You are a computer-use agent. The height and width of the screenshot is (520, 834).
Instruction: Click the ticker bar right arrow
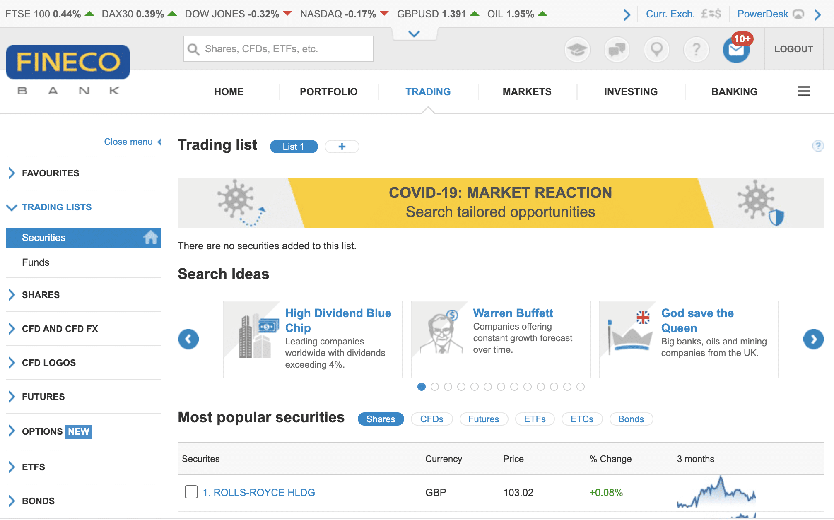click(627, 14)
